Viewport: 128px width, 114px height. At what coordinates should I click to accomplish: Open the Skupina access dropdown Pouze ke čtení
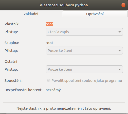(84, 51)
